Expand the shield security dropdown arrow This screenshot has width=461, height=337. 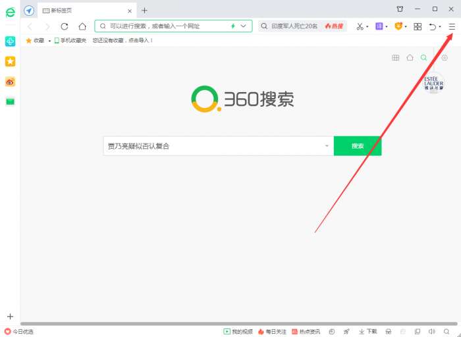[x=406, y=27]
